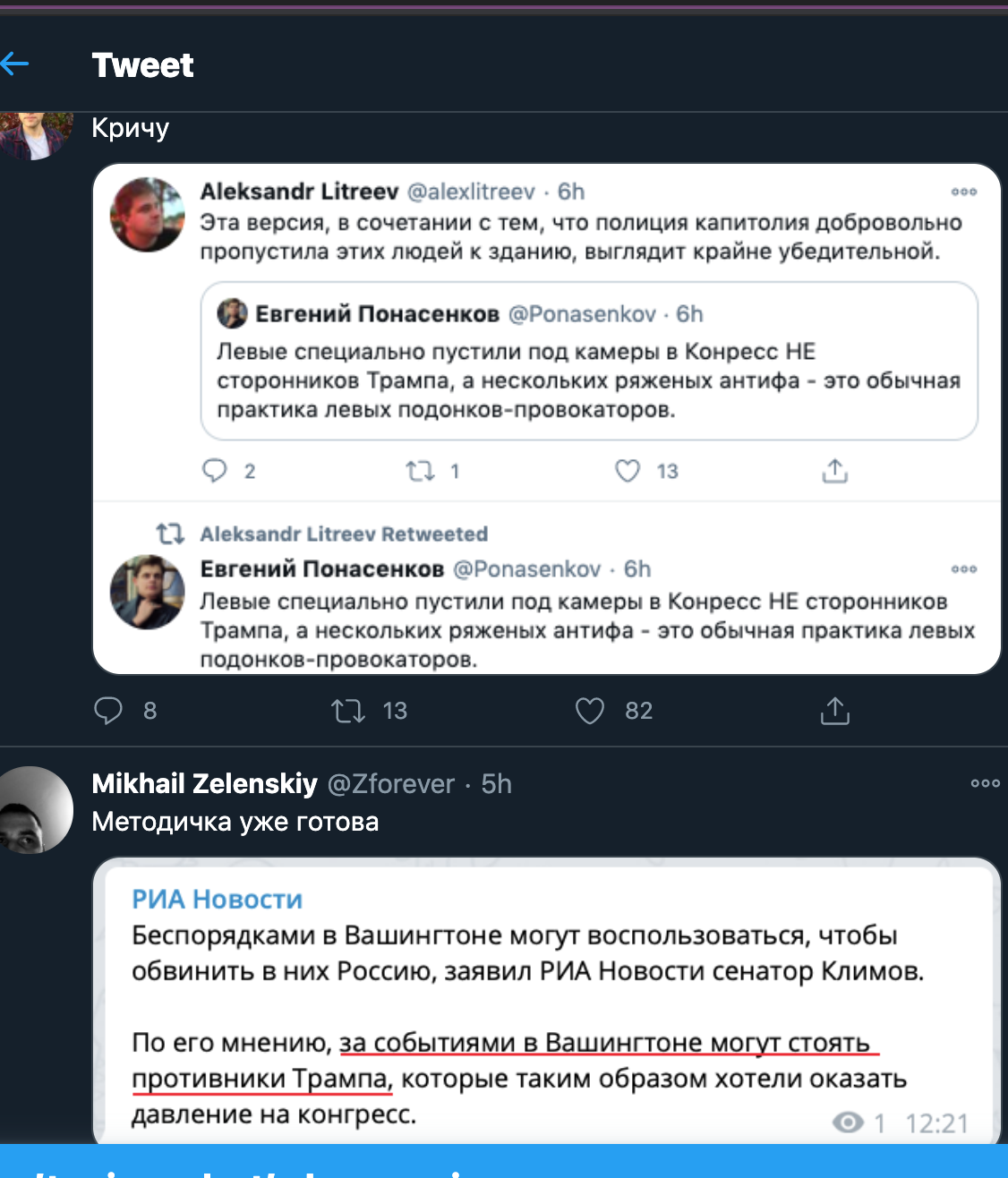Open the @Zforever profile handle

[x=391, y=784]
